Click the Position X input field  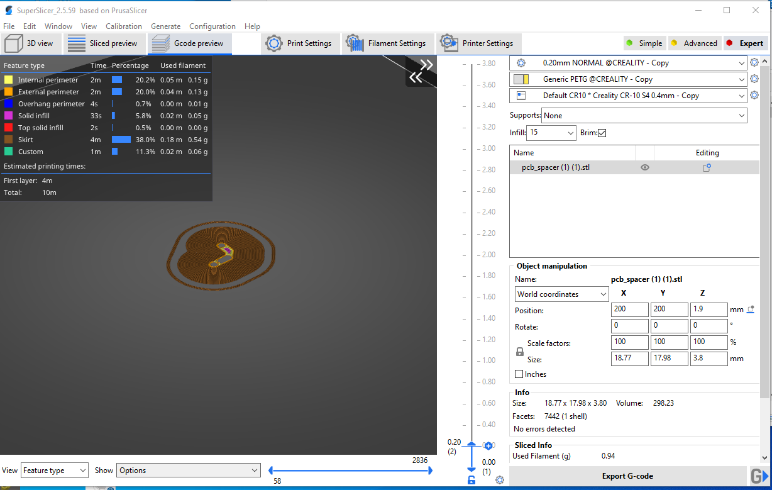coord(629,309)
